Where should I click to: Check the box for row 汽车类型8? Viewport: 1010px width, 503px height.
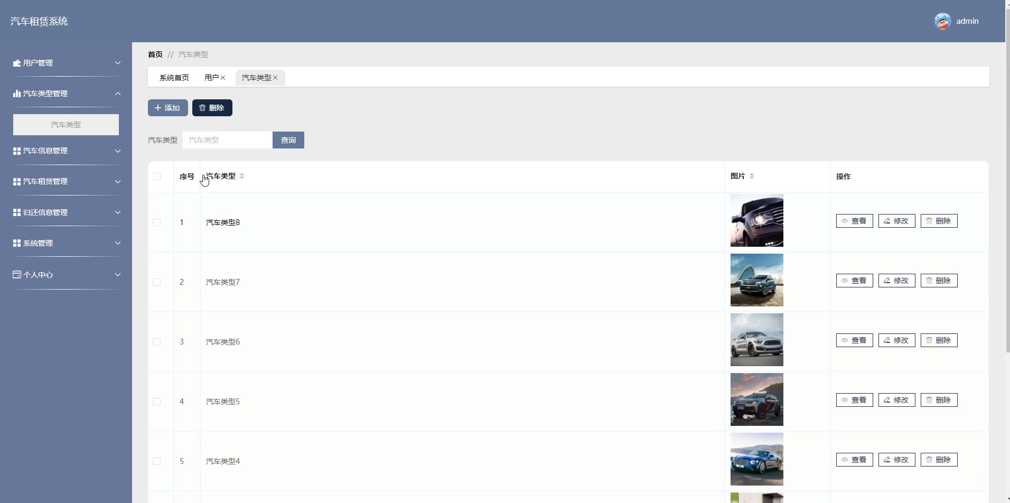pos(157,222)
